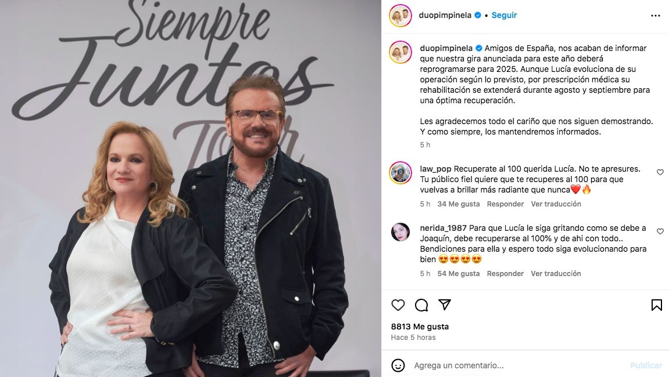The width and height of the screenshot is (669, 377).
Task: Open duopimpinela profile picture in header
Action: click(x=400, y=16)
